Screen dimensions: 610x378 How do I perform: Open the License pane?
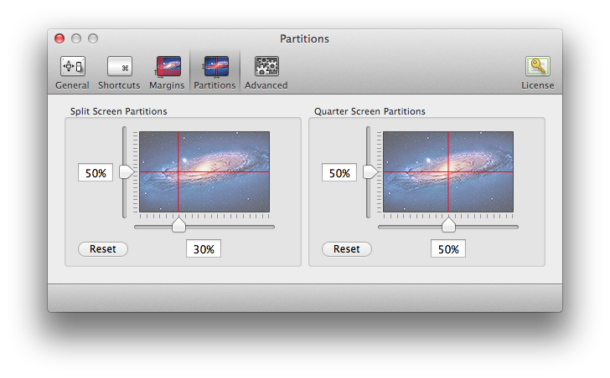[x=537, y=72]
